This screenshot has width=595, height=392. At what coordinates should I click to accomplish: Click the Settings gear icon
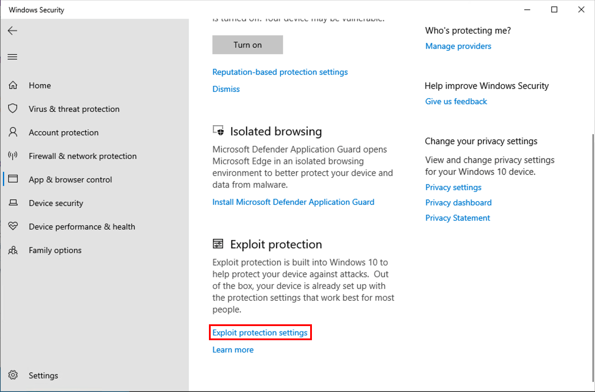click(13, 375)
